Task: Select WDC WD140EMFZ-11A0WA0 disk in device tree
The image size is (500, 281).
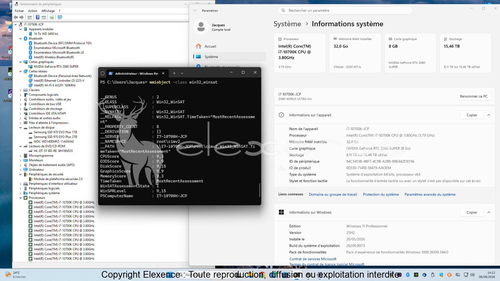Action: coord(54,142)
